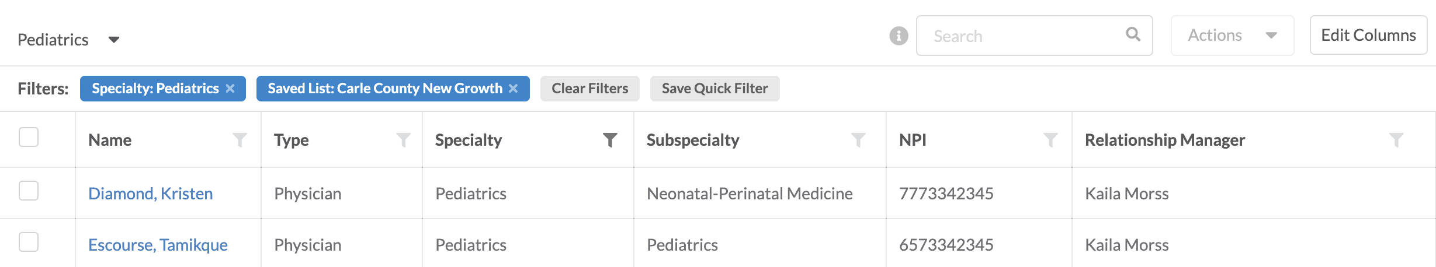Open the NPI column filter icon
Viewport: 1436px width, 267px height.
[x=1050, y=140]
